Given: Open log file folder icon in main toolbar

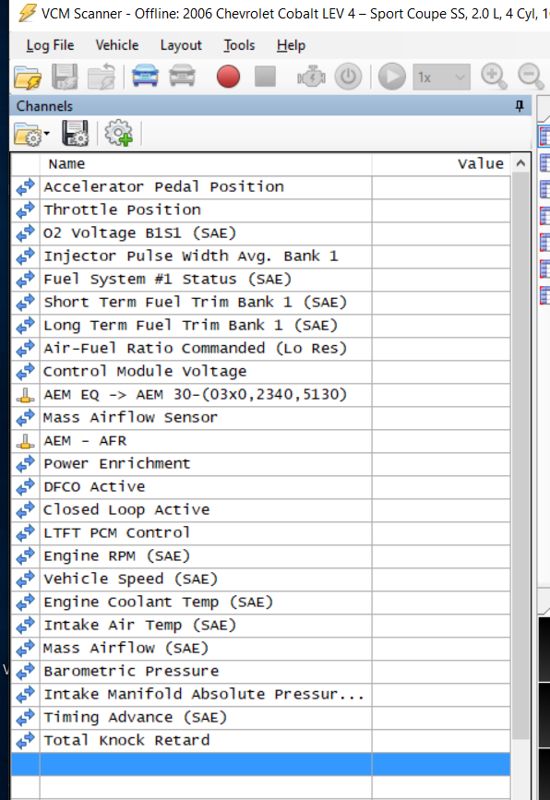Looking at the screenshot, I should tap(28, 77).
